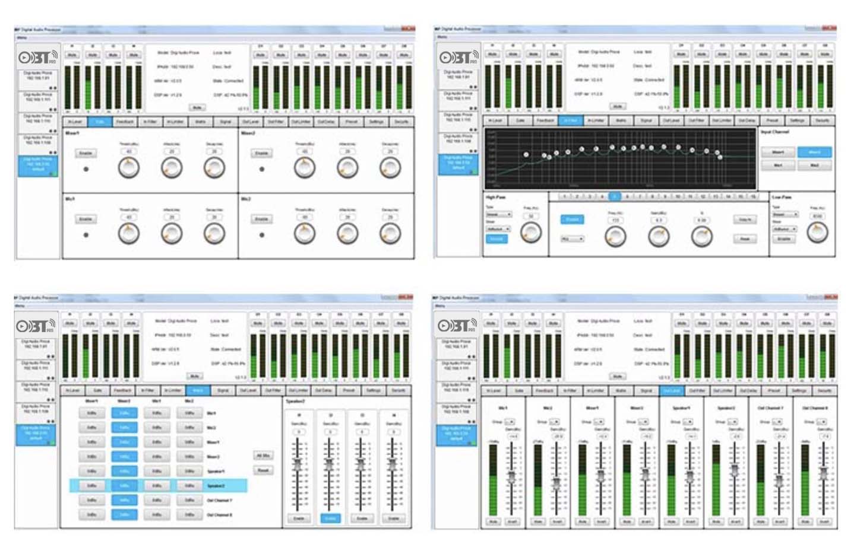This screenshot has height=554, width=860.
Task: Click Copy to button in EQ band panel
Action: tap(745, 219)
